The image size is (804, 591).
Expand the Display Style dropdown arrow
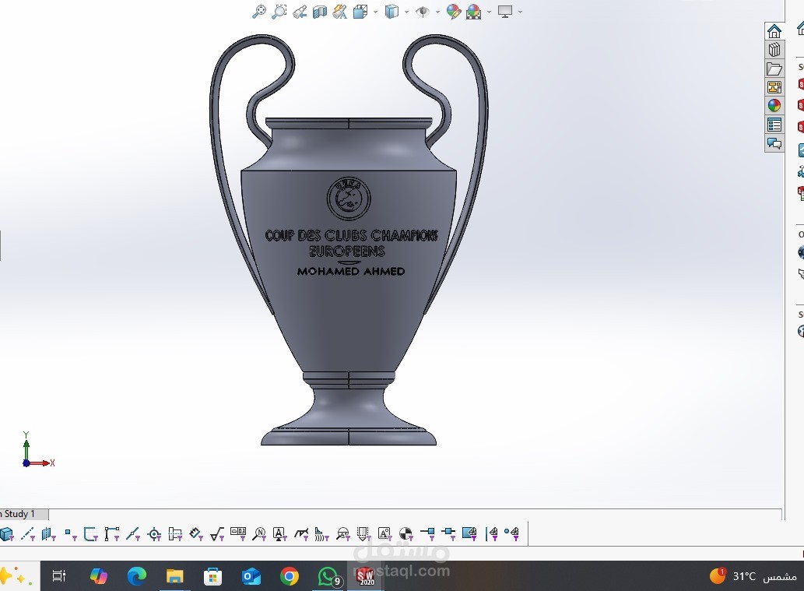[406, 12]
